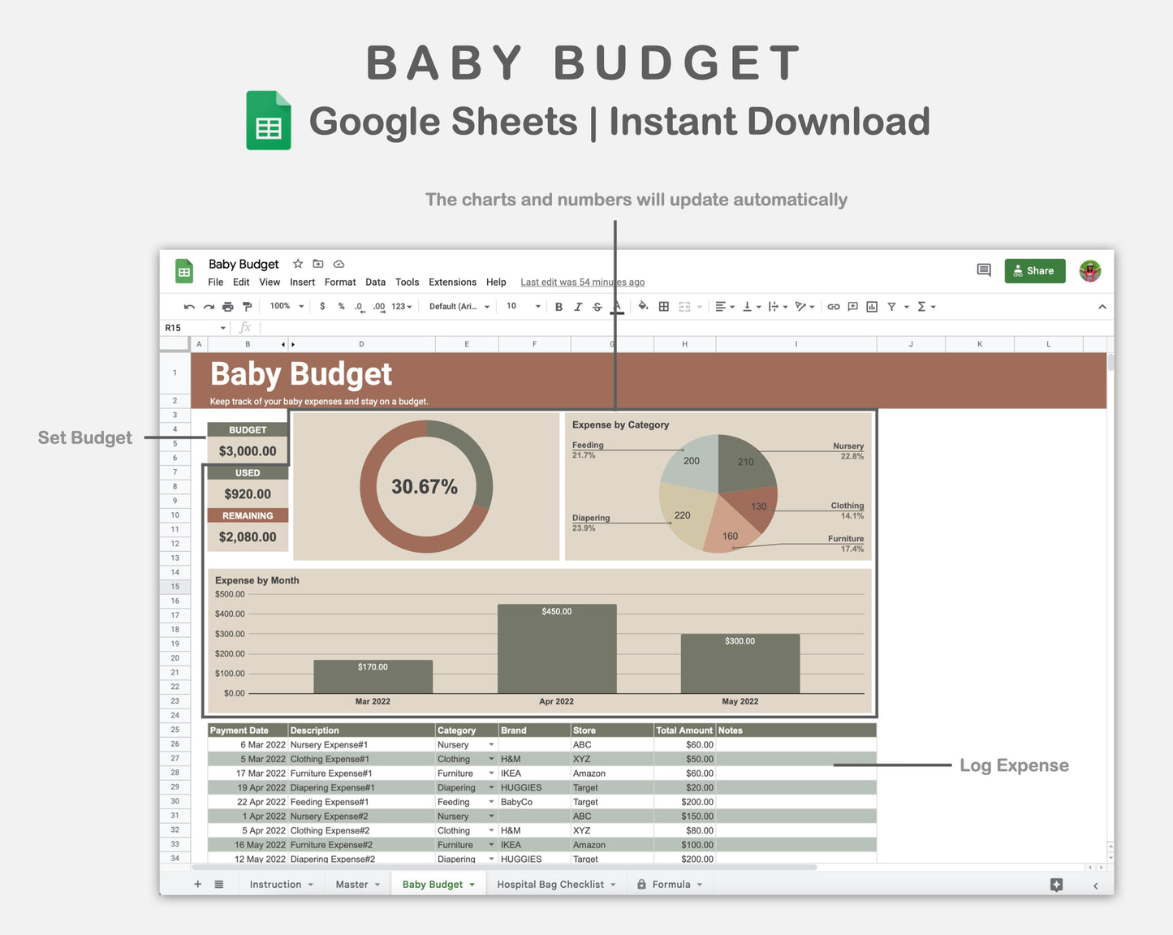Image resolution: width=1173 pixels, height=935 pixels.
Task: Open the font size dropdown
Action: click(521, 306)
